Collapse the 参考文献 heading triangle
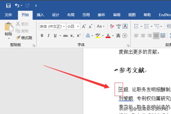This screenshot has width=171, height=114. pyautogui.click(x=116, y=70)
